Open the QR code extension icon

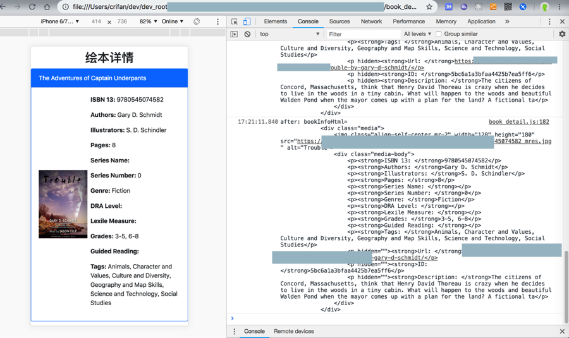point(508,6)
